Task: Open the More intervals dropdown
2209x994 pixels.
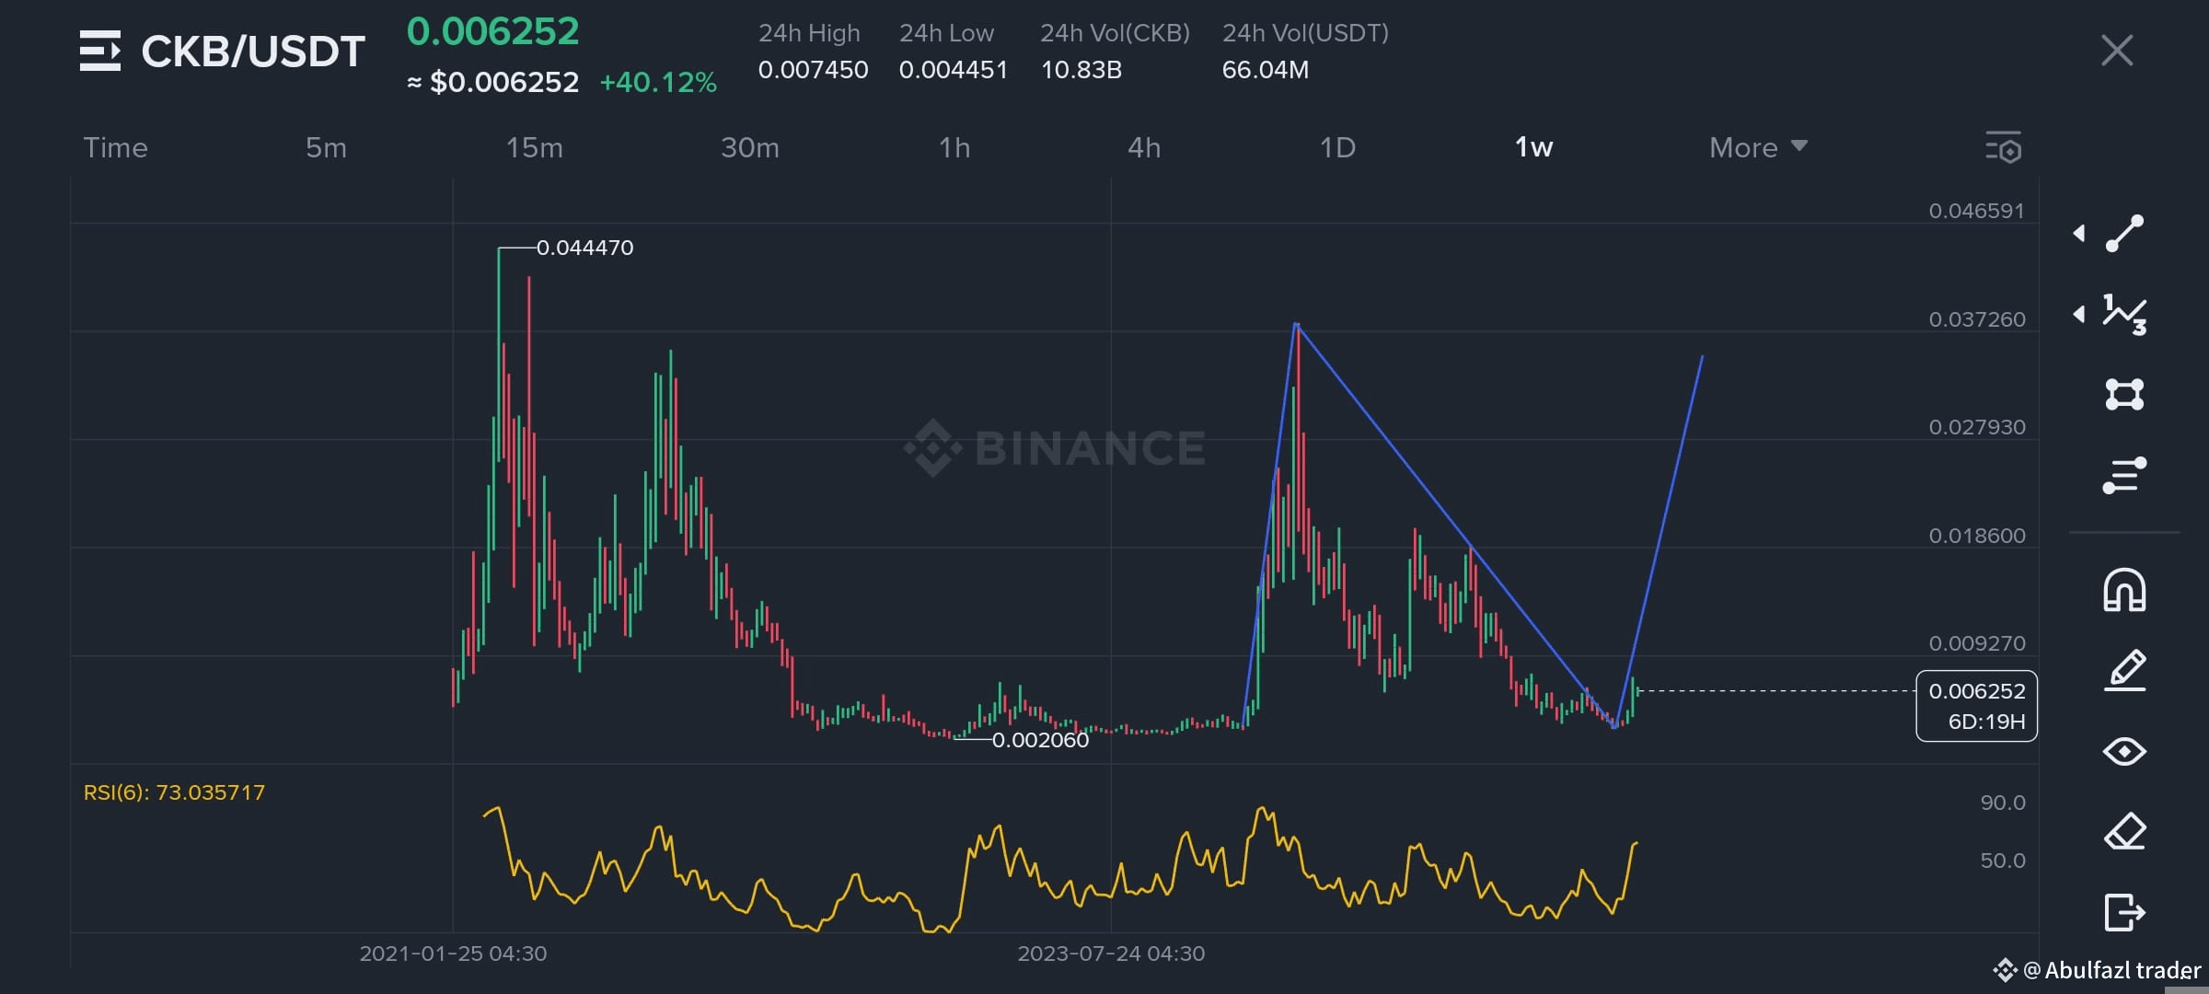Action: [x=1758, y=147]
